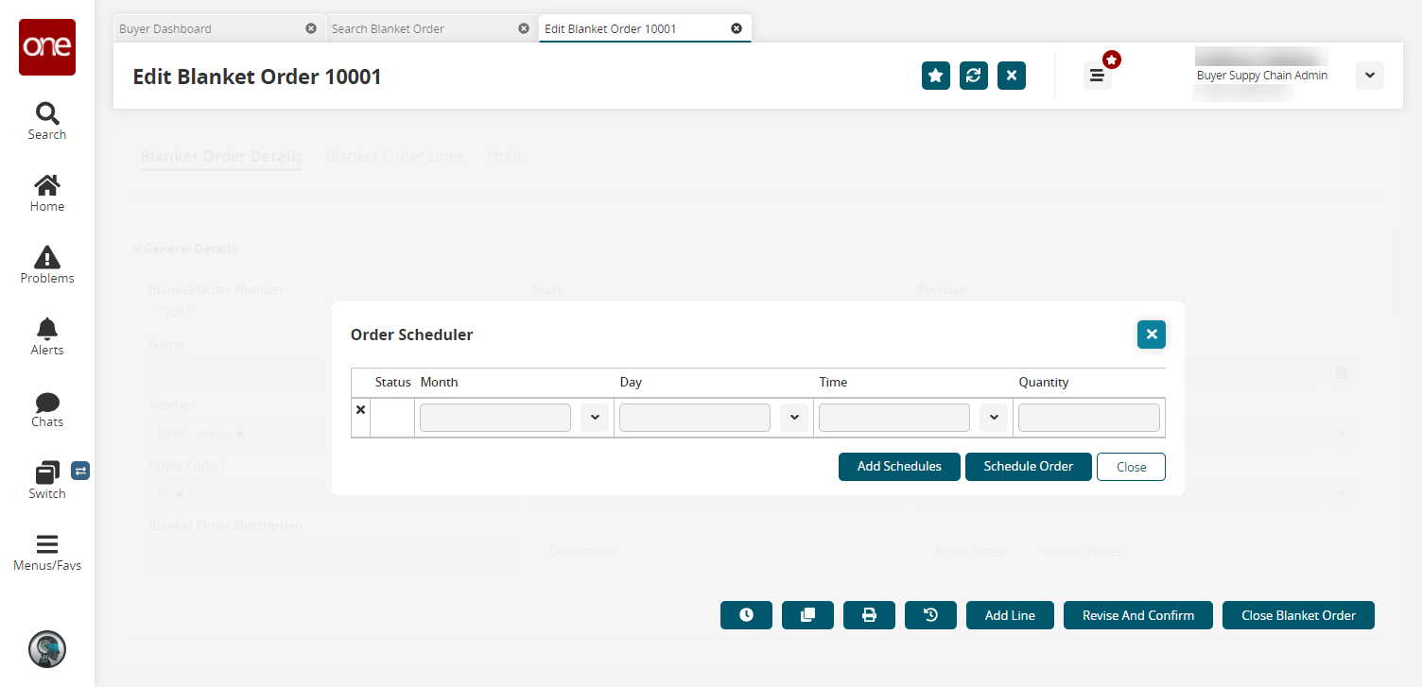Screen dimensions: 1422x687
Task: Click the Switch windows icon
Action: click(46, 472)
